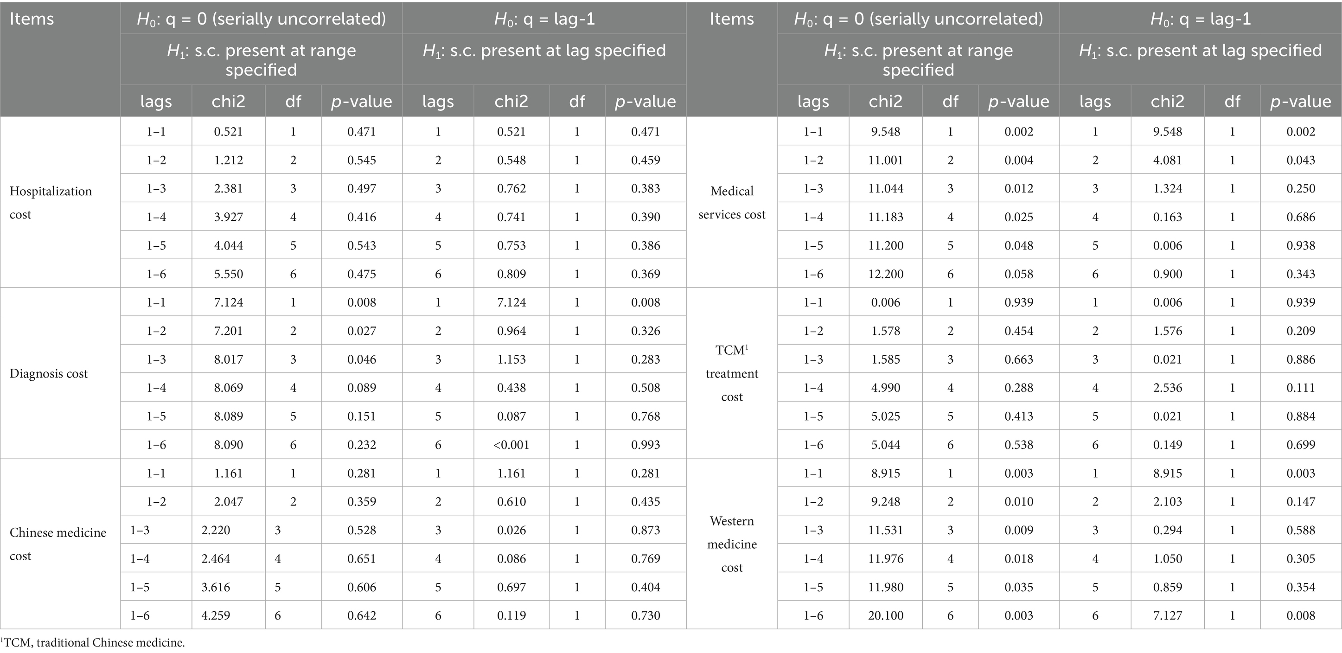Select the Diagnosis cost row label
The height and width of the screenshot is (653, 1342).
pos(48,374)
